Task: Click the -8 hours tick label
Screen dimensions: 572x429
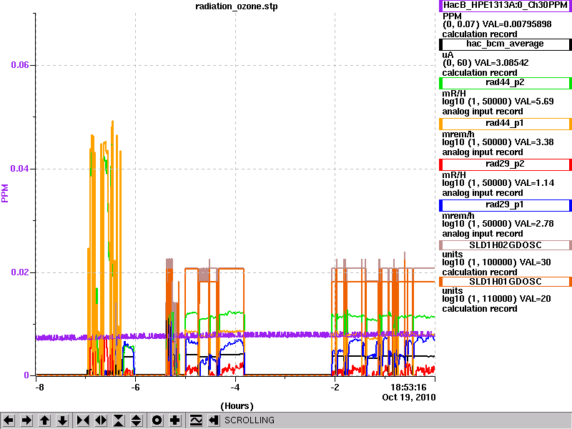Action: [x=39, y=388]
